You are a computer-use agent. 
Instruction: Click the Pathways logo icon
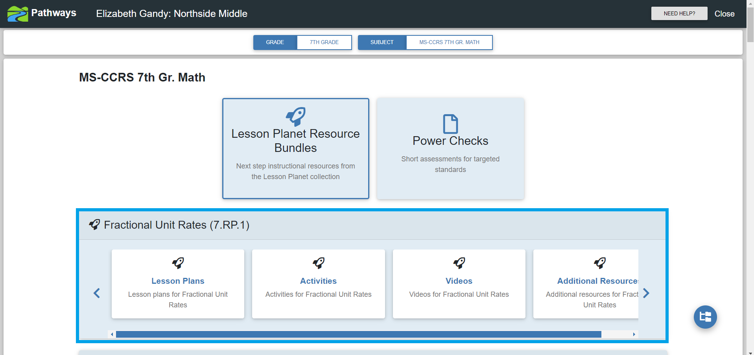click(x=18, y=14)
